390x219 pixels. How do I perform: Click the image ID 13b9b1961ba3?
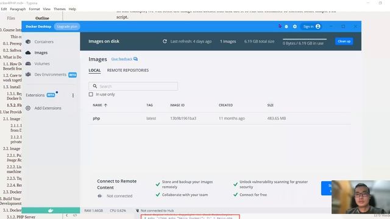click(x=183, y=119)
